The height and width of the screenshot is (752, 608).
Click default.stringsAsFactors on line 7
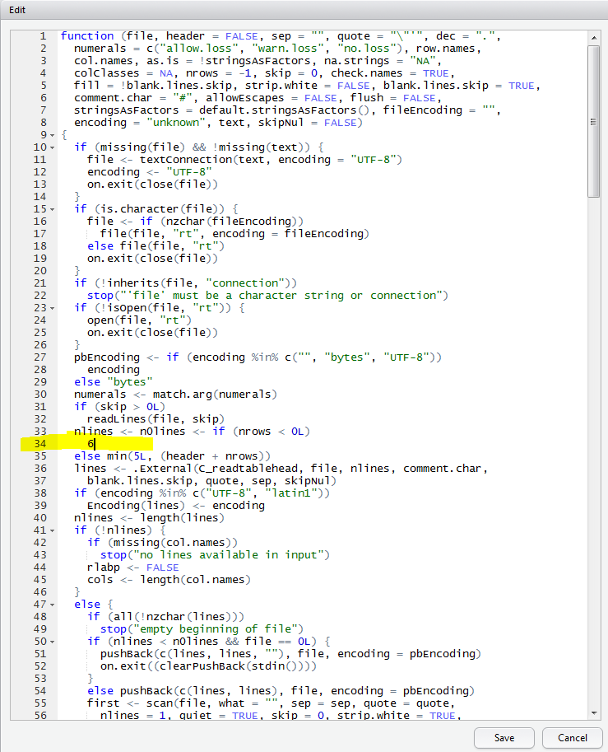click(278, 110)
